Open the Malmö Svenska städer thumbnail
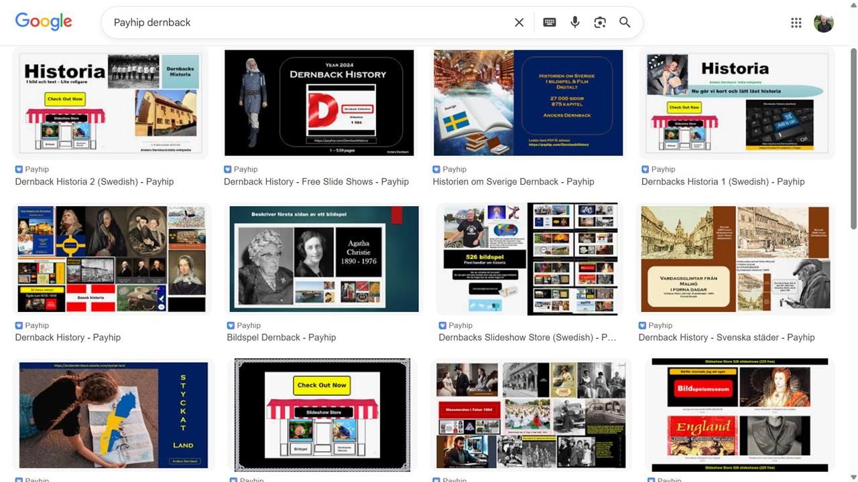Screen dimensions: 858x482 click(735, 258)
